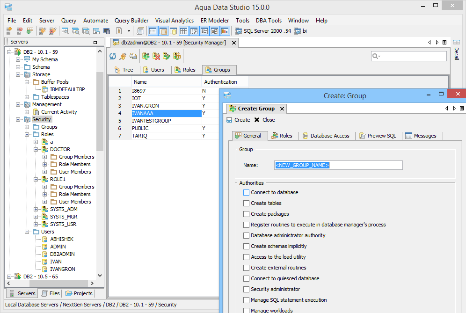This screenshot has height=313, width=466.
Task: Click the SQL Server 2000 .54 connection shortcut
Action: [263, 31]
